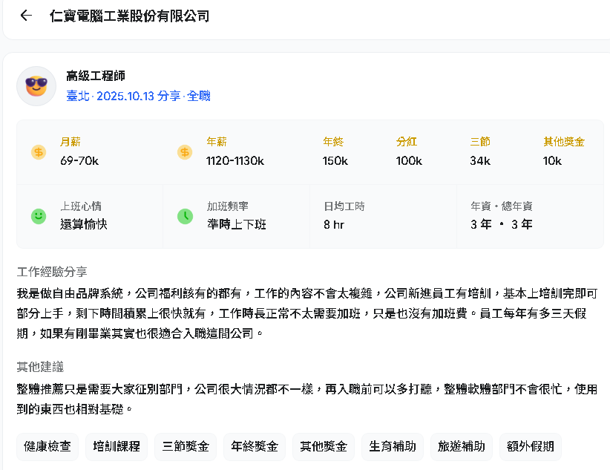Image resolution: width=610 pixels, height=470 pixels.
Task: Select the 其他獎金 tag
Action: pos(324,446)
